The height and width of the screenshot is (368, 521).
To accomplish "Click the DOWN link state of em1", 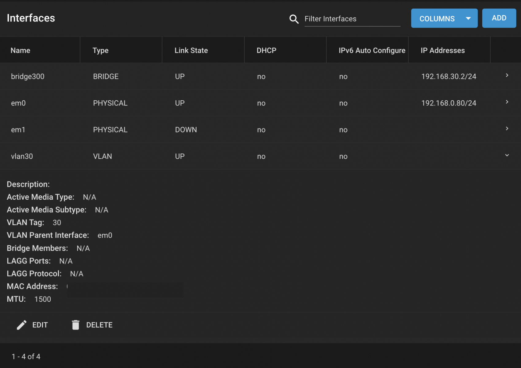I will click(x=186, y=130).
